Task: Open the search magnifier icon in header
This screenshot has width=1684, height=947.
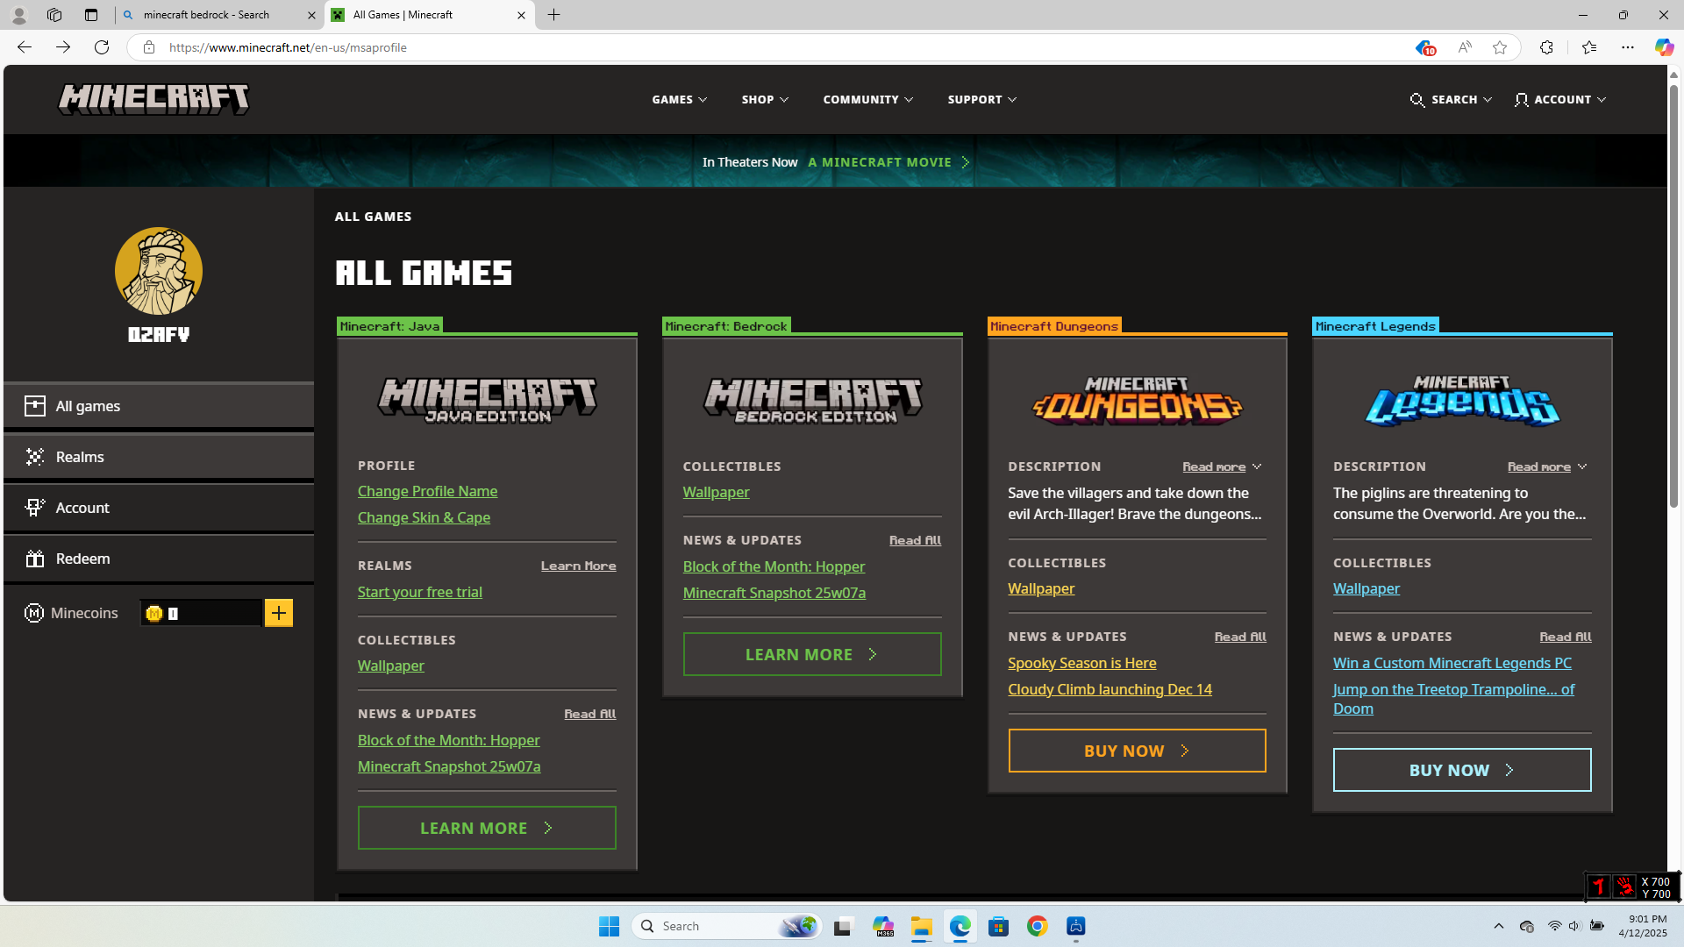Action: point(1417,100)
